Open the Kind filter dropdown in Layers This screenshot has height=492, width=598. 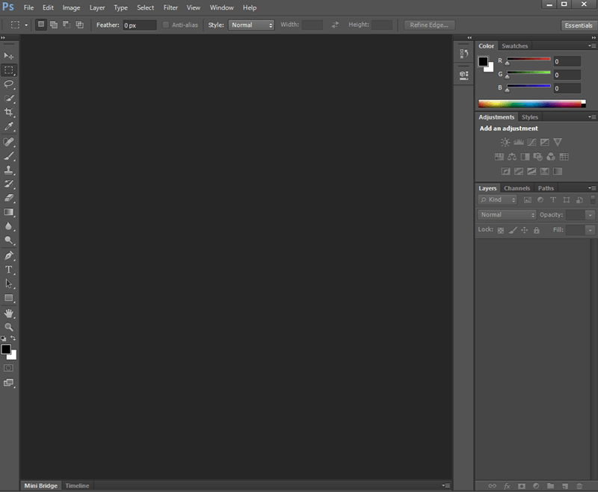[497, 199]
